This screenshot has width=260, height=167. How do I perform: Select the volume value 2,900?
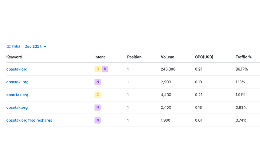166,82
